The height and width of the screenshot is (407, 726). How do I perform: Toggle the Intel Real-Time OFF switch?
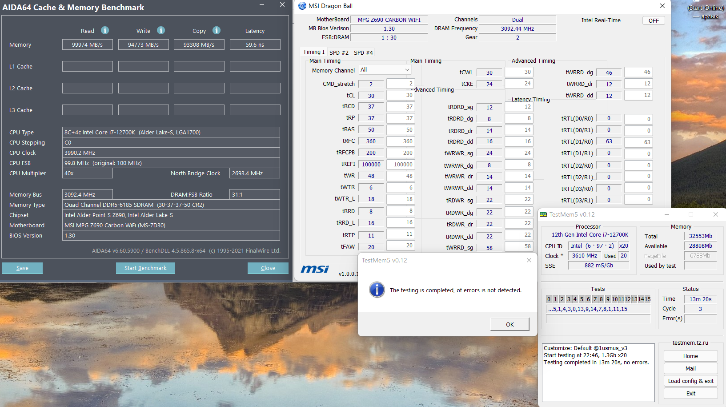point(654,20)
